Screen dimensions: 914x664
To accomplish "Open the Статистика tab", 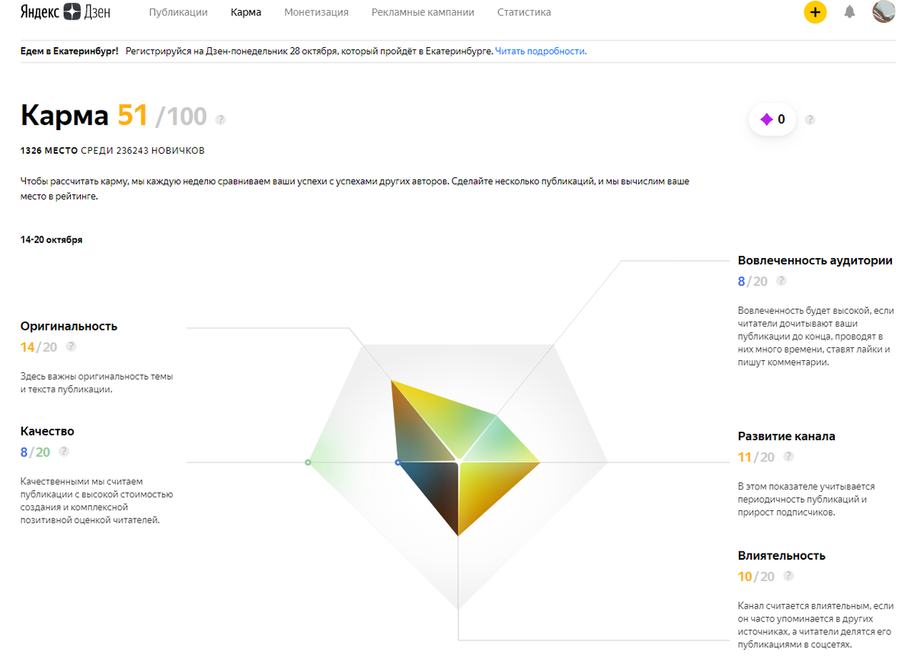I will coord(524,12).
